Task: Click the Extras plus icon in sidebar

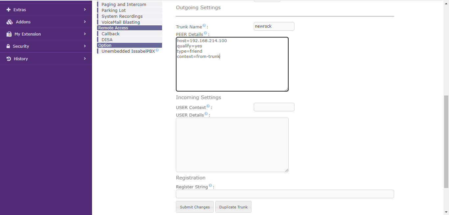Action: tap(9, 10)
